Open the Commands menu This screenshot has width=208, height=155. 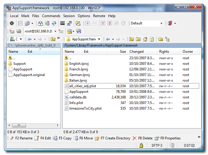[51, 16]
